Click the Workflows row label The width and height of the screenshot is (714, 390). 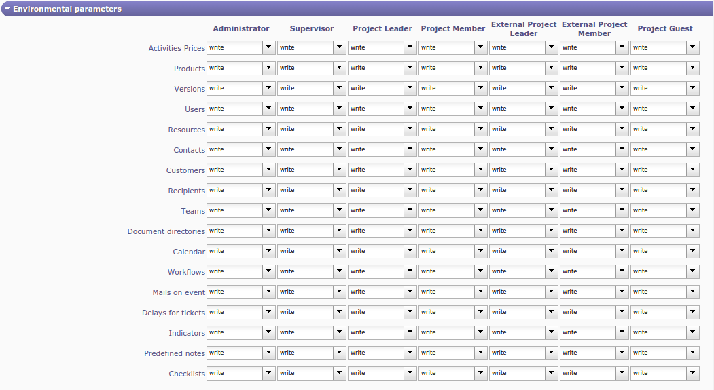click(186, 272)
